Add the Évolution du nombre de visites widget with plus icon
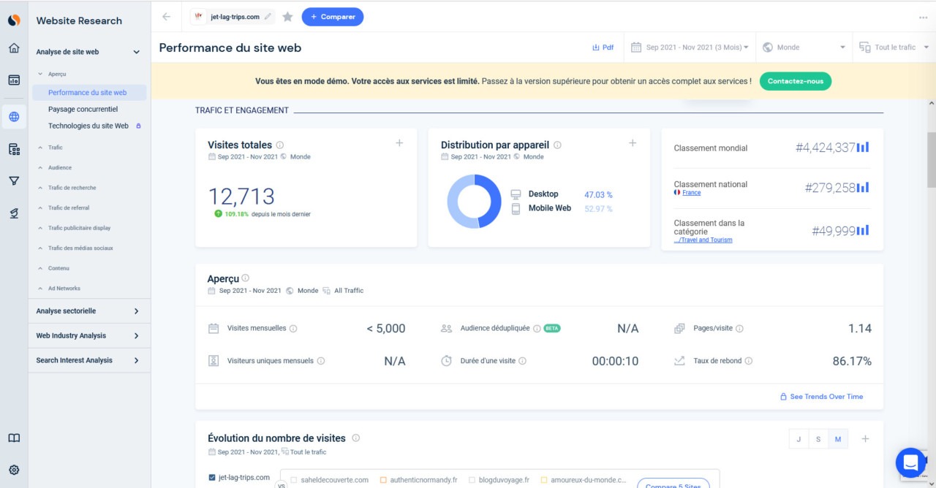 pyautogui.click(x=865, y=439)
